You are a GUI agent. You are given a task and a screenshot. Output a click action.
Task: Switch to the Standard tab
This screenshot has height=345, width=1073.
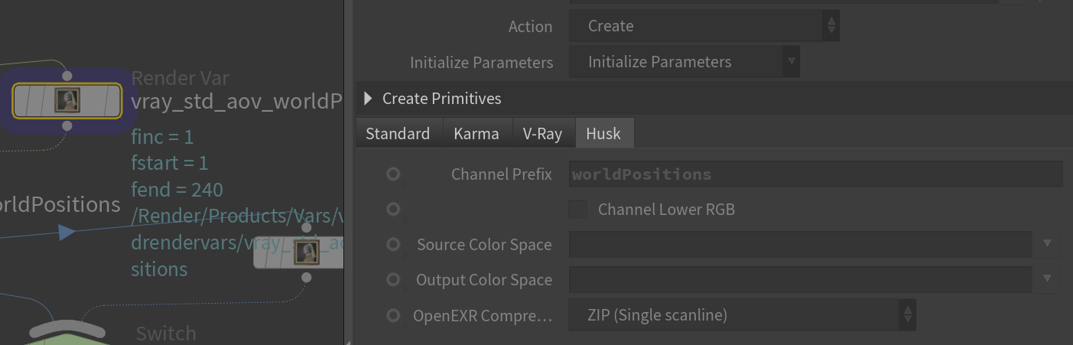pyautogui.click(x=398, y=134)
